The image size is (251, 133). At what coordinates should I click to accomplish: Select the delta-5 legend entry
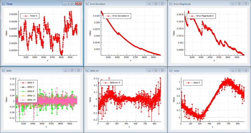[27, 87]
